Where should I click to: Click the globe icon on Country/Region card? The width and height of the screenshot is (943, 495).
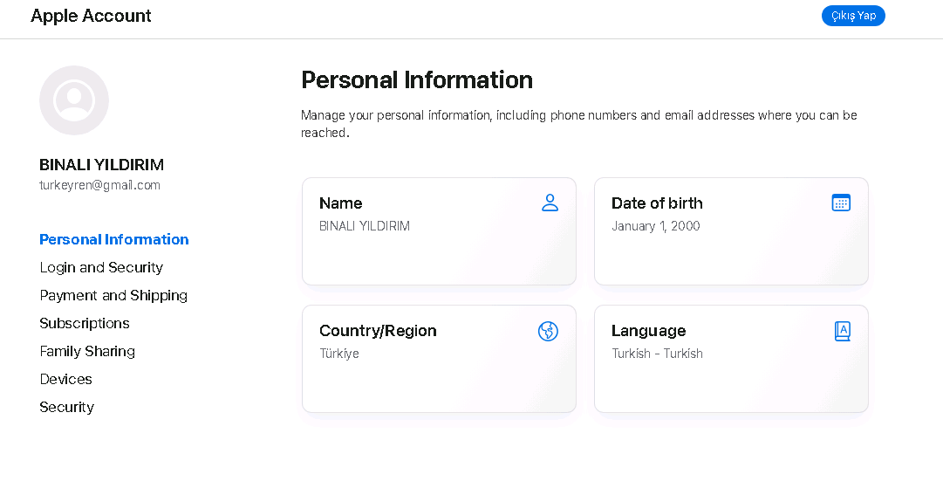coord(548,331)
